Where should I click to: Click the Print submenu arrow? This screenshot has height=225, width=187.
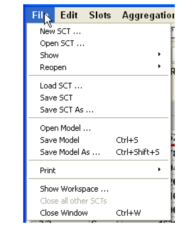[159, 170]
